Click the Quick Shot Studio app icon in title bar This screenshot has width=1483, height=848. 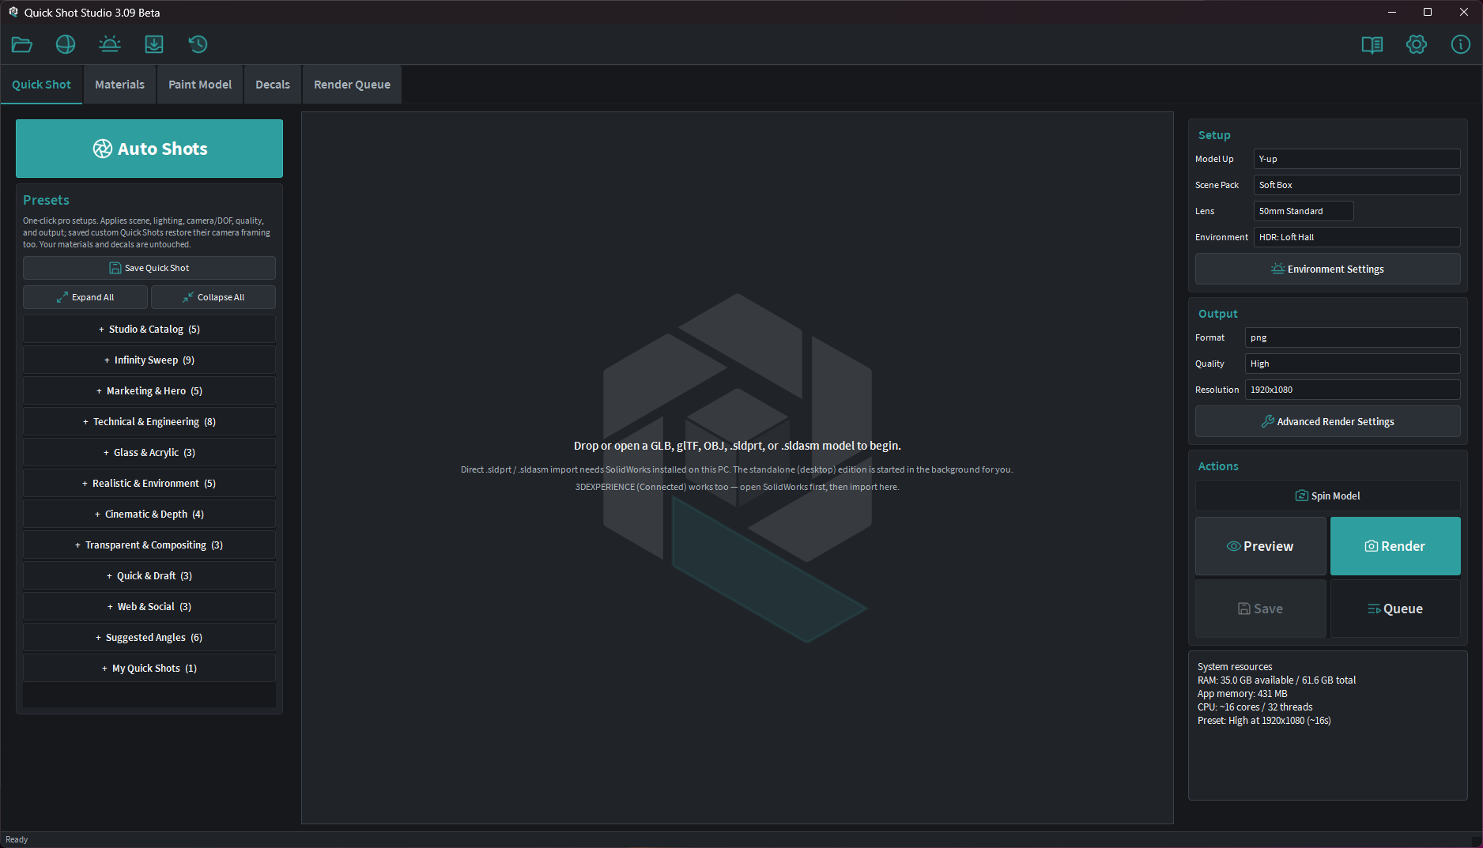tap(13, 12)
